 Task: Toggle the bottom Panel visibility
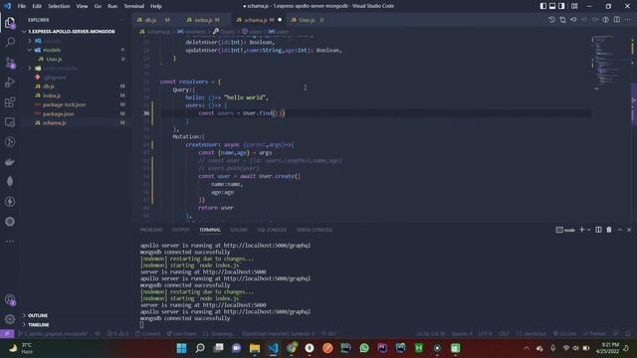[x=552, y=6]
